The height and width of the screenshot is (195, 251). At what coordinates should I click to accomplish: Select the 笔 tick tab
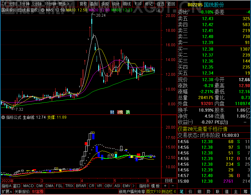pos(181,192)
